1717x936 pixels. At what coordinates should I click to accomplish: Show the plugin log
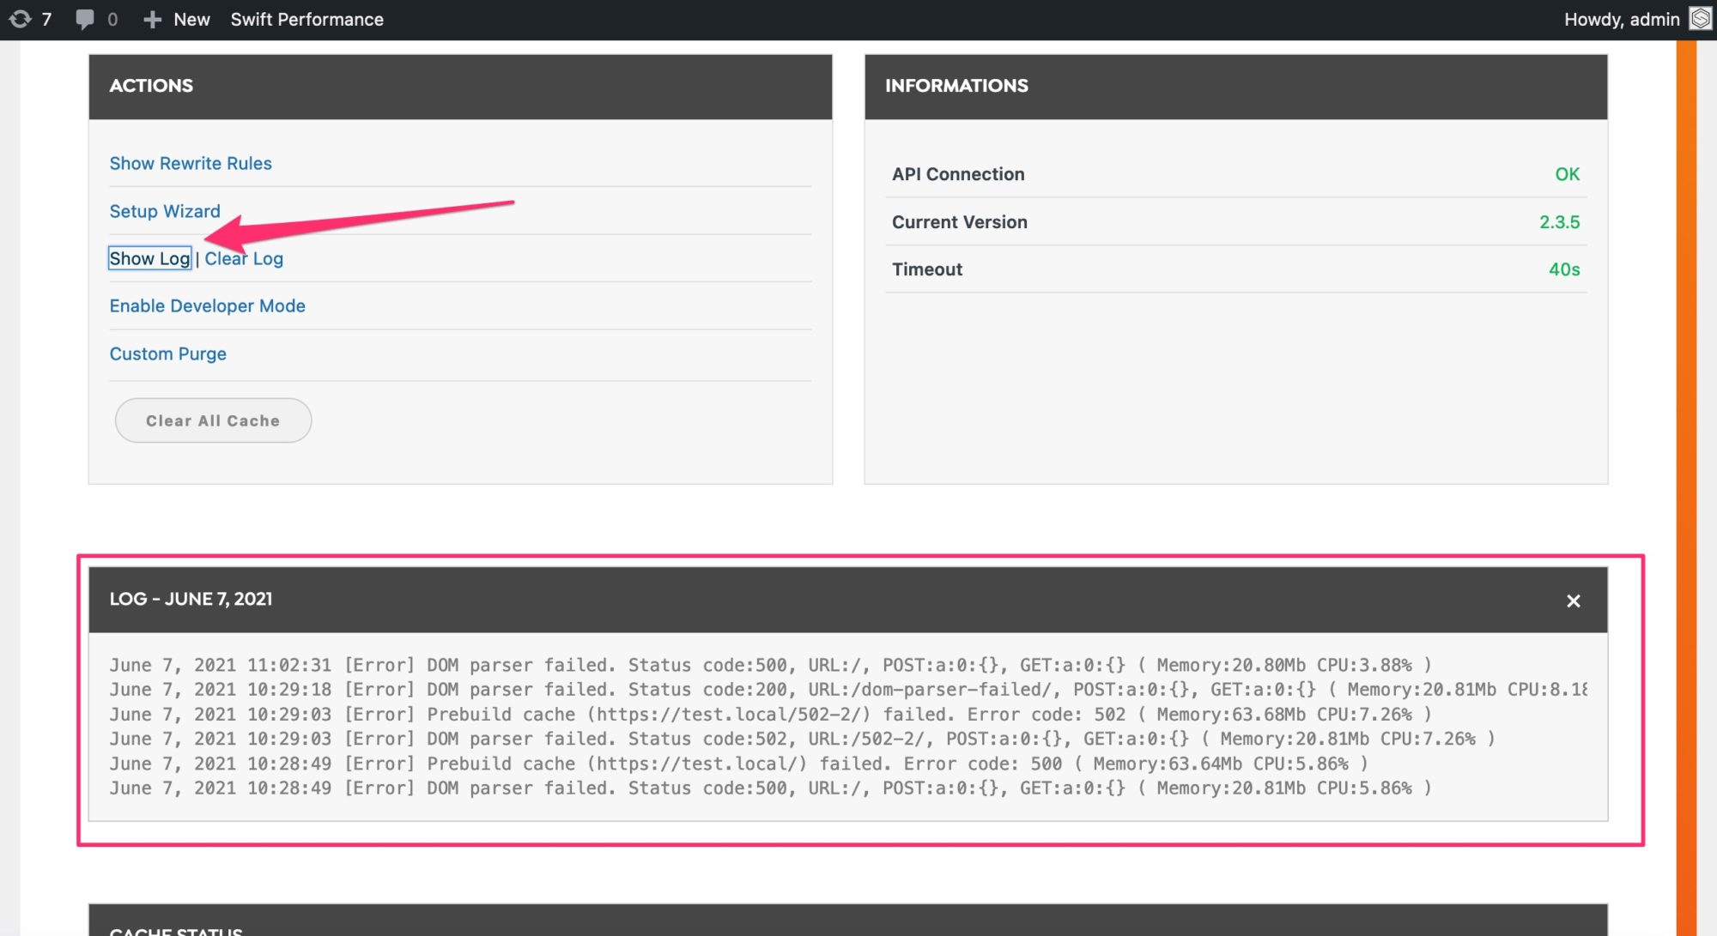click(149, 258)
